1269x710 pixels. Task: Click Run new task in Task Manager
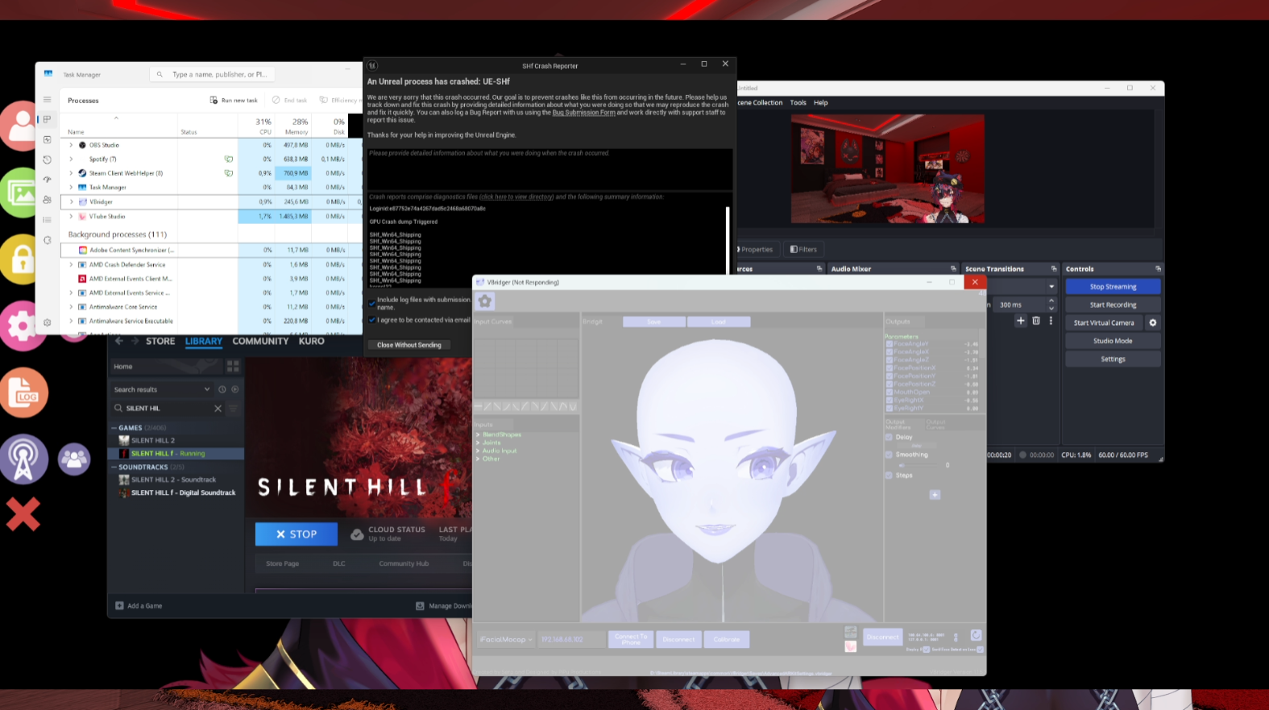point(234,101)
